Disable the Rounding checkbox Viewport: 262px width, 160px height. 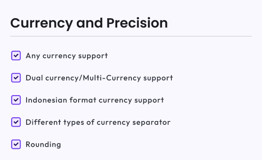point(16,144)
